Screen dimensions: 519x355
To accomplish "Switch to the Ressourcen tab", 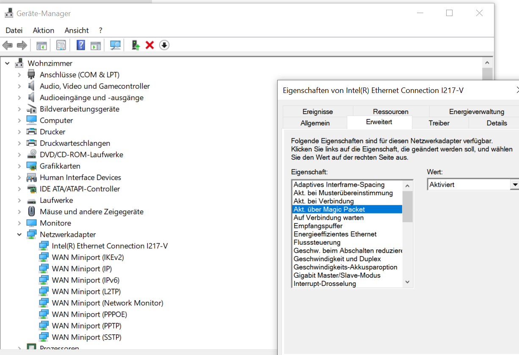I will coord(391,112).
